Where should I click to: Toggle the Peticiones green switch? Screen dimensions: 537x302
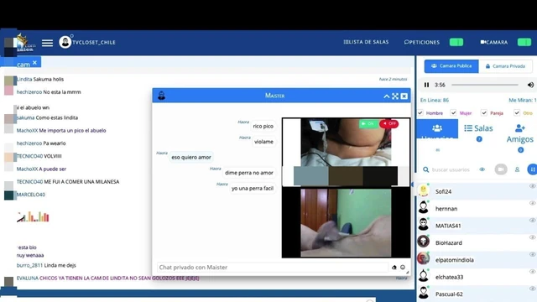click(456, 42)
